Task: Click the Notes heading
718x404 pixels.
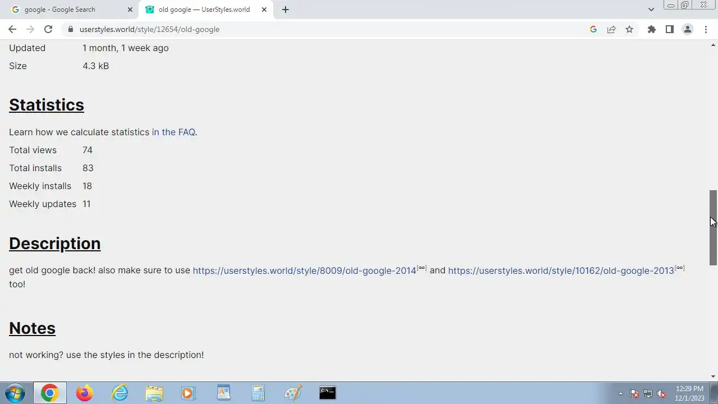Action: pos(32,328)
